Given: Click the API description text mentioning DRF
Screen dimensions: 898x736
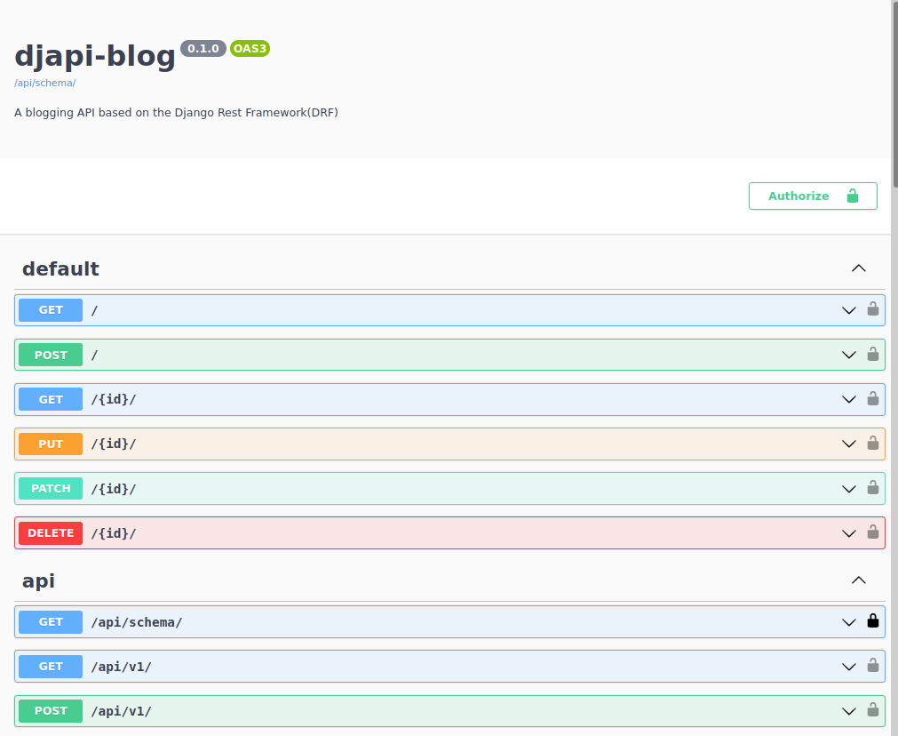Looking at the screenshot, I should pos(176,112).
